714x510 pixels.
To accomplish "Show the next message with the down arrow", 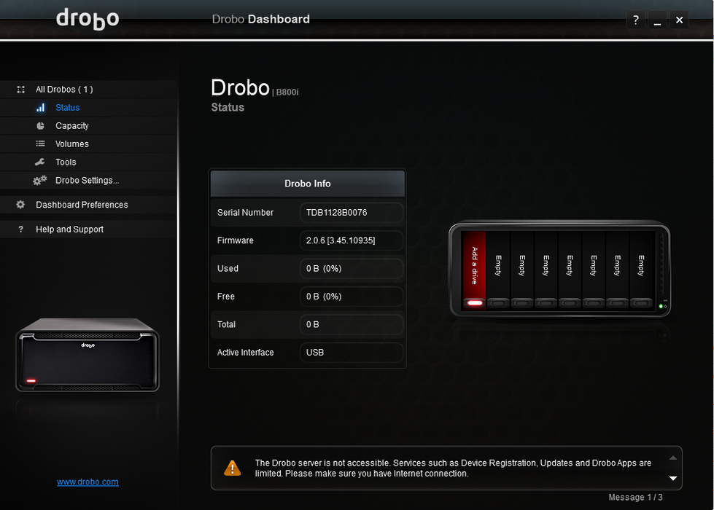I will (672, 479).
